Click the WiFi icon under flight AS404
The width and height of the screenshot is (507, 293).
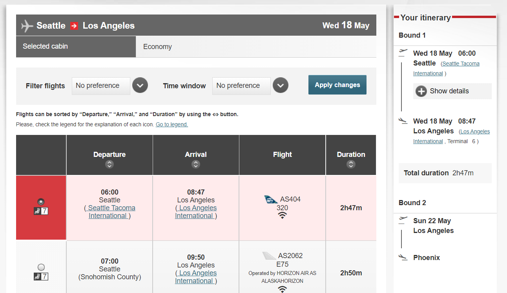coord(282,215)
